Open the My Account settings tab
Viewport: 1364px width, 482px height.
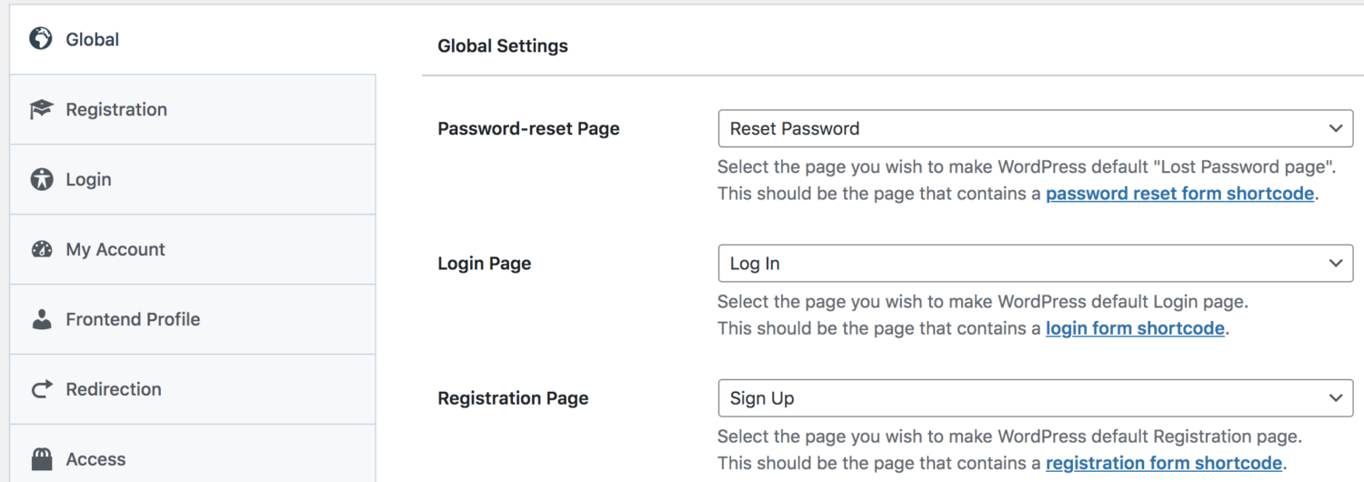point(115,250)
